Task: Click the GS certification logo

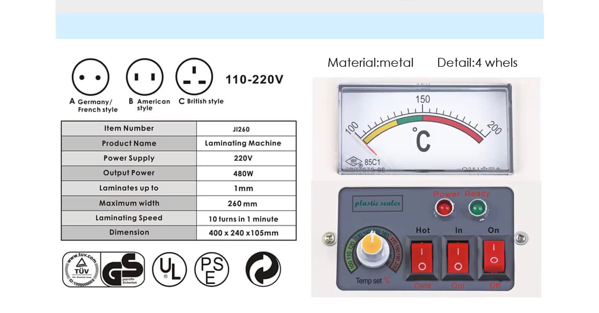Action: tap(123, 269)
